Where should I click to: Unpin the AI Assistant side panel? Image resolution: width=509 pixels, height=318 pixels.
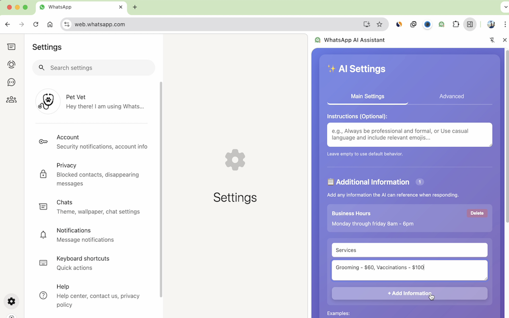[x=492, y=40]
